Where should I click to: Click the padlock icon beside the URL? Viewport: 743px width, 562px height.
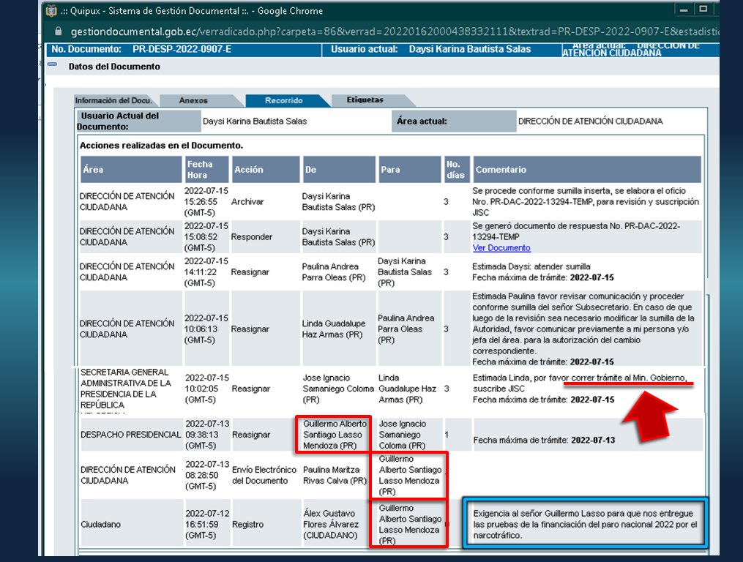(59, 31)
